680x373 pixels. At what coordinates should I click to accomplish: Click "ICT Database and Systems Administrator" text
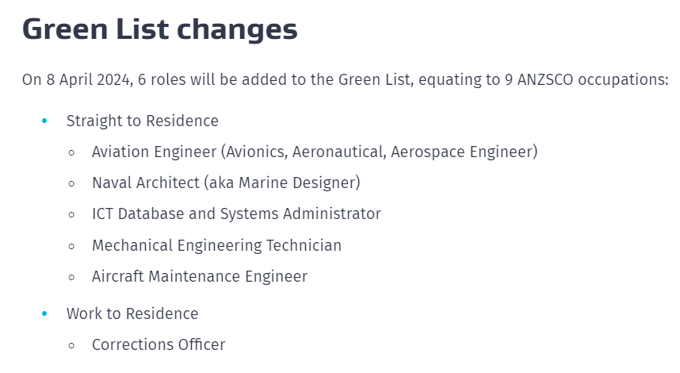tap(236, 213)
